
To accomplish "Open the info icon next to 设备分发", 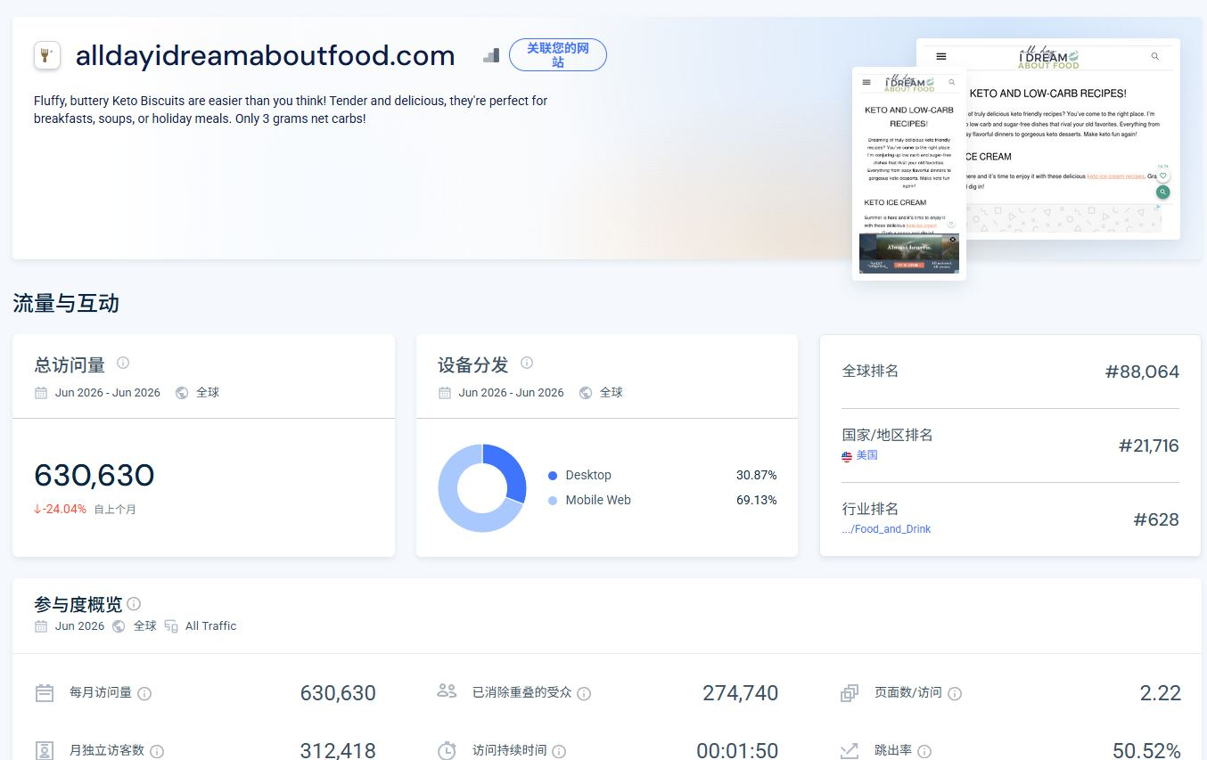I will (527, 363).
